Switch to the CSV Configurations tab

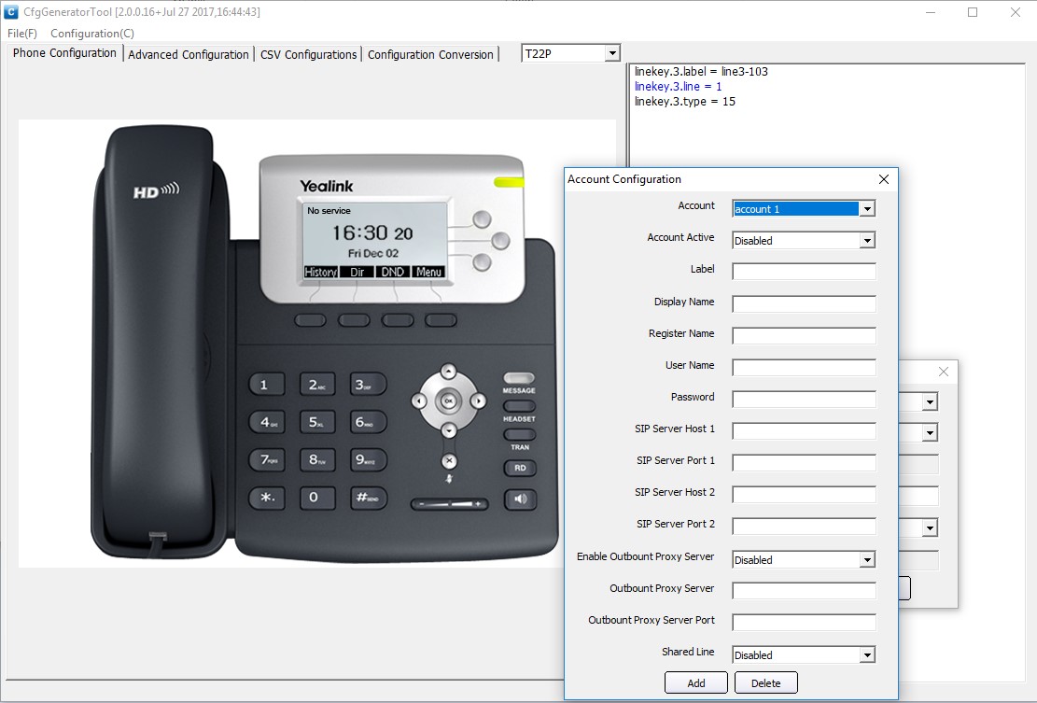click(x=308, y=54)
